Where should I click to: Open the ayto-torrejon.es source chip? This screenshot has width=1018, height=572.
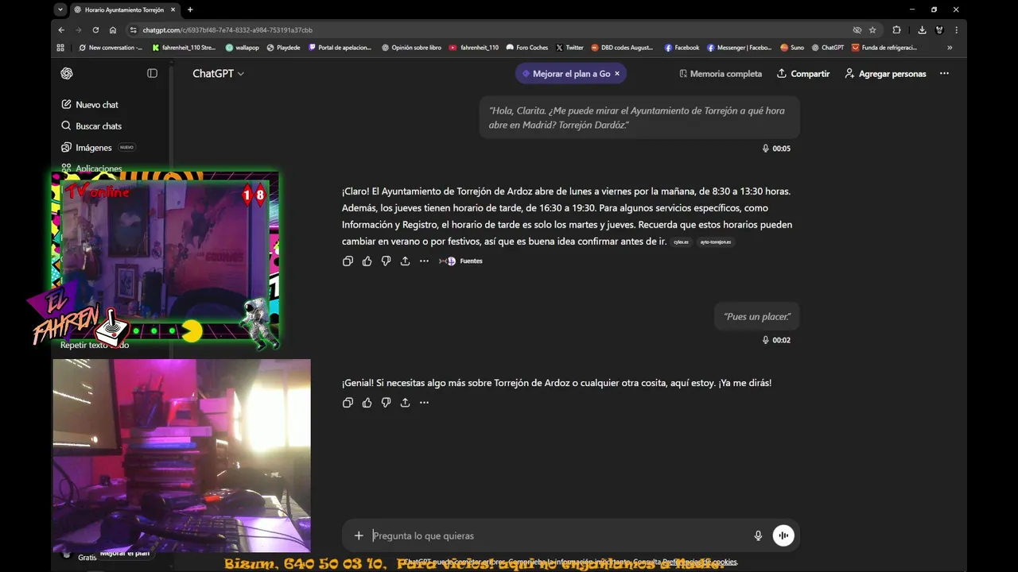point(716,242)
